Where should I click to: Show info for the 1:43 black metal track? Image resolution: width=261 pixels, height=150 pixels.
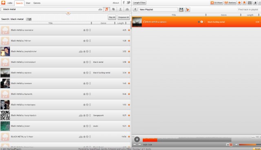click(87, 83)
